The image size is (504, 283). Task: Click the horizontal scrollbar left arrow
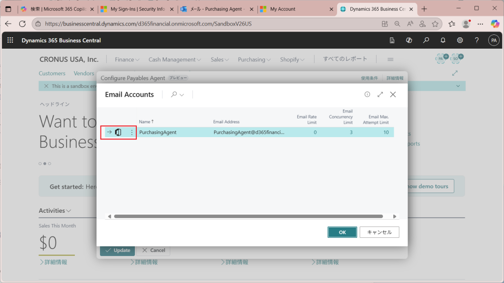point(110,217)
